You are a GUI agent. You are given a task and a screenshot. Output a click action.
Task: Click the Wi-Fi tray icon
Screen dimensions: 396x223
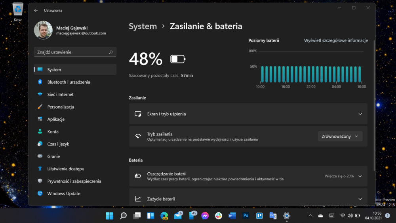[x=343, y=216]
